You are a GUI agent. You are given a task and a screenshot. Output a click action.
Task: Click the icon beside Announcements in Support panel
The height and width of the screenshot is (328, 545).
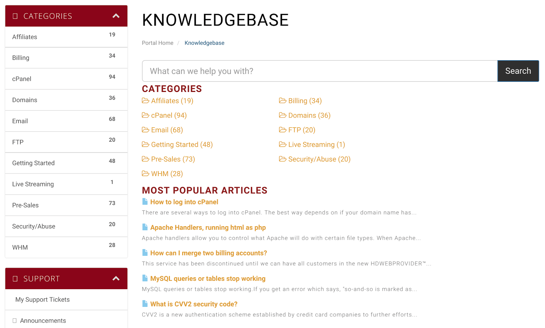tap(15, 321)
